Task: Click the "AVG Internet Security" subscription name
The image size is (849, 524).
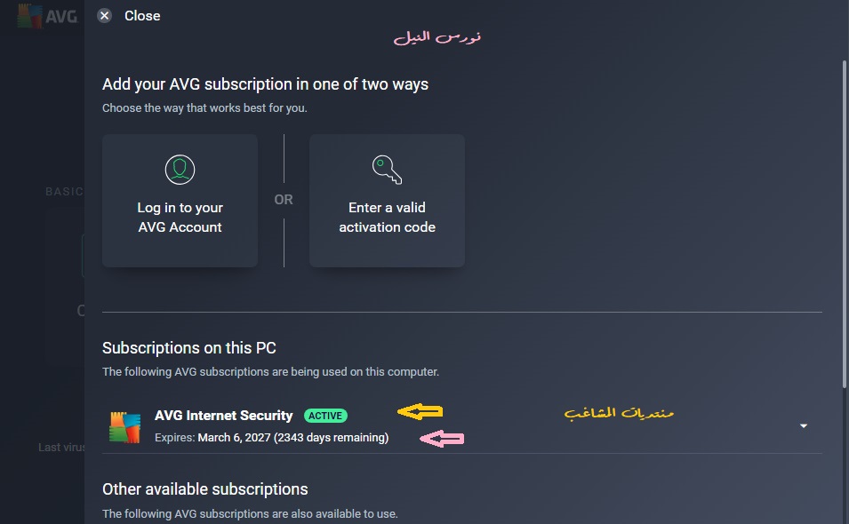Action: pos(223,416)
